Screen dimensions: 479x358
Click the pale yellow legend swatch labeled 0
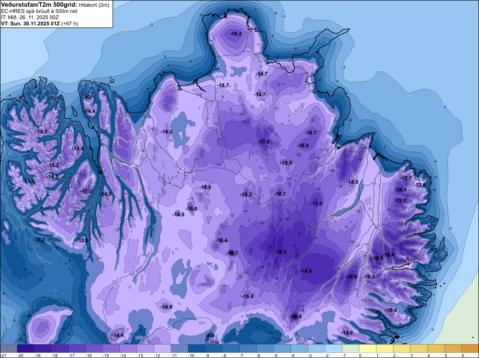pyautogui.click(x=368, y=348)
